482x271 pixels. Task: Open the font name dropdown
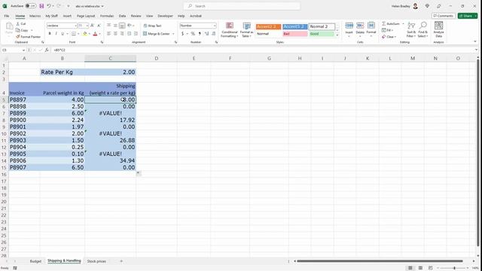(75, 26)
